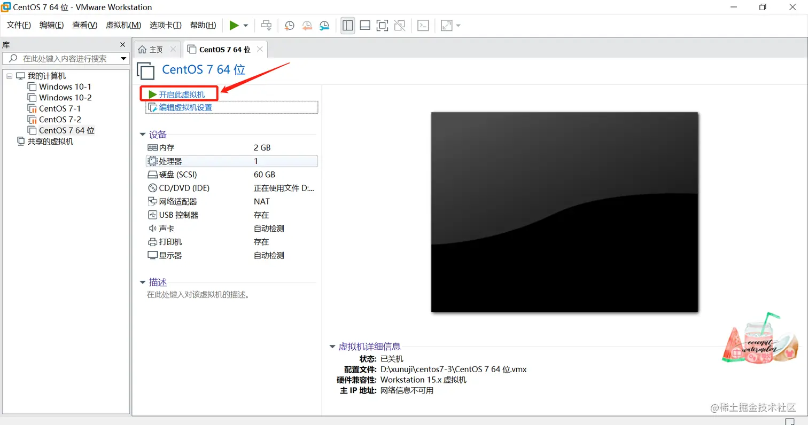Open the 文件(F) menu
This screenshot has height=425, width=808.
coord(19,25)
